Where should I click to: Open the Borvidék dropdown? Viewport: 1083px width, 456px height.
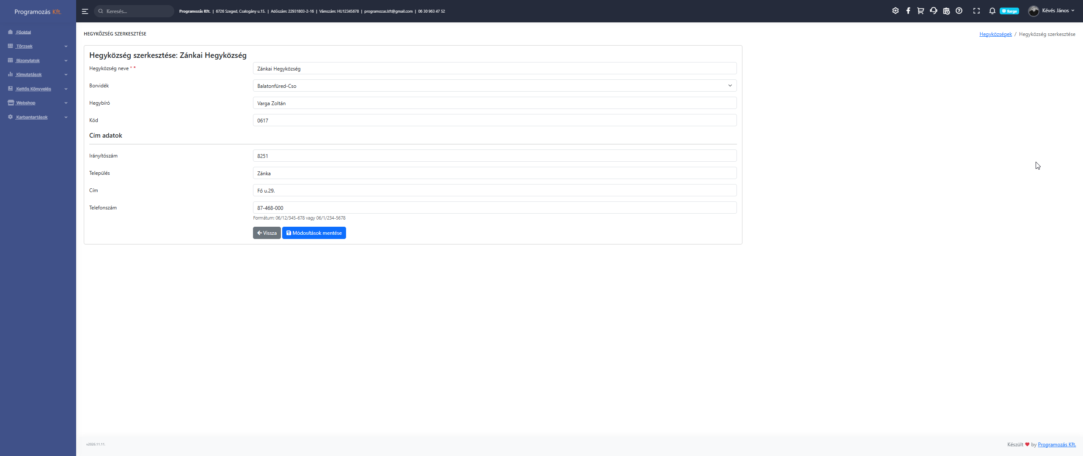click(494, 86)
